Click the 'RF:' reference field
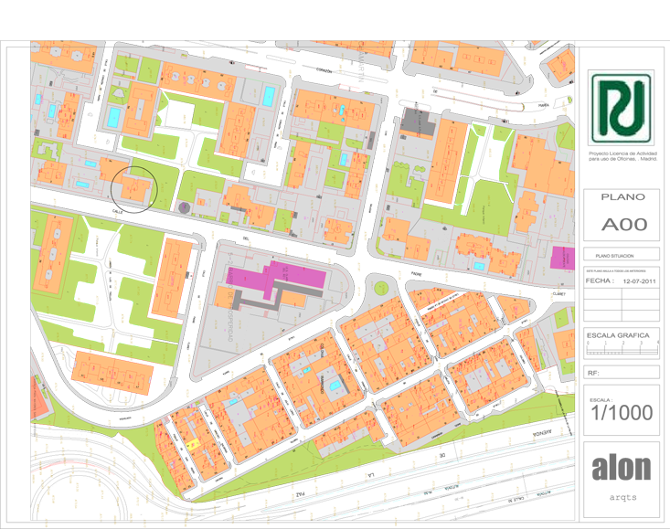The height and width of the screenshot is (529, 670). tap(622, 375)
